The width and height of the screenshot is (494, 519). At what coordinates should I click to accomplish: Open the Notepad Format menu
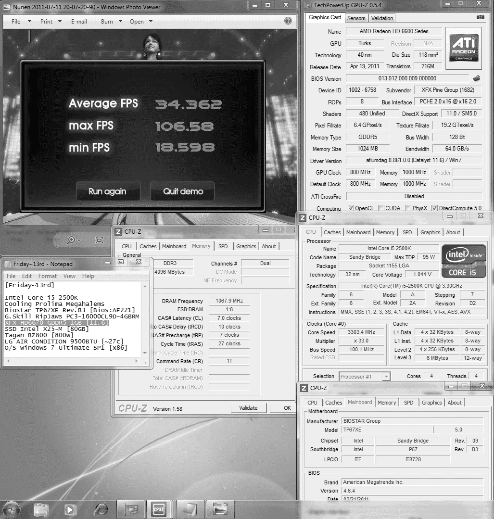pyautogui.click(x=47, y=276)
